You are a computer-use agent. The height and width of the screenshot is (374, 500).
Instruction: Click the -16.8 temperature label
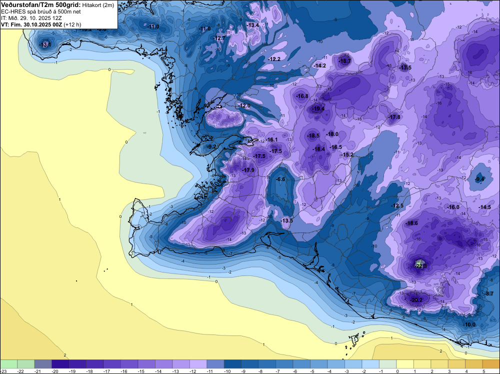click(x=302, y=96)
